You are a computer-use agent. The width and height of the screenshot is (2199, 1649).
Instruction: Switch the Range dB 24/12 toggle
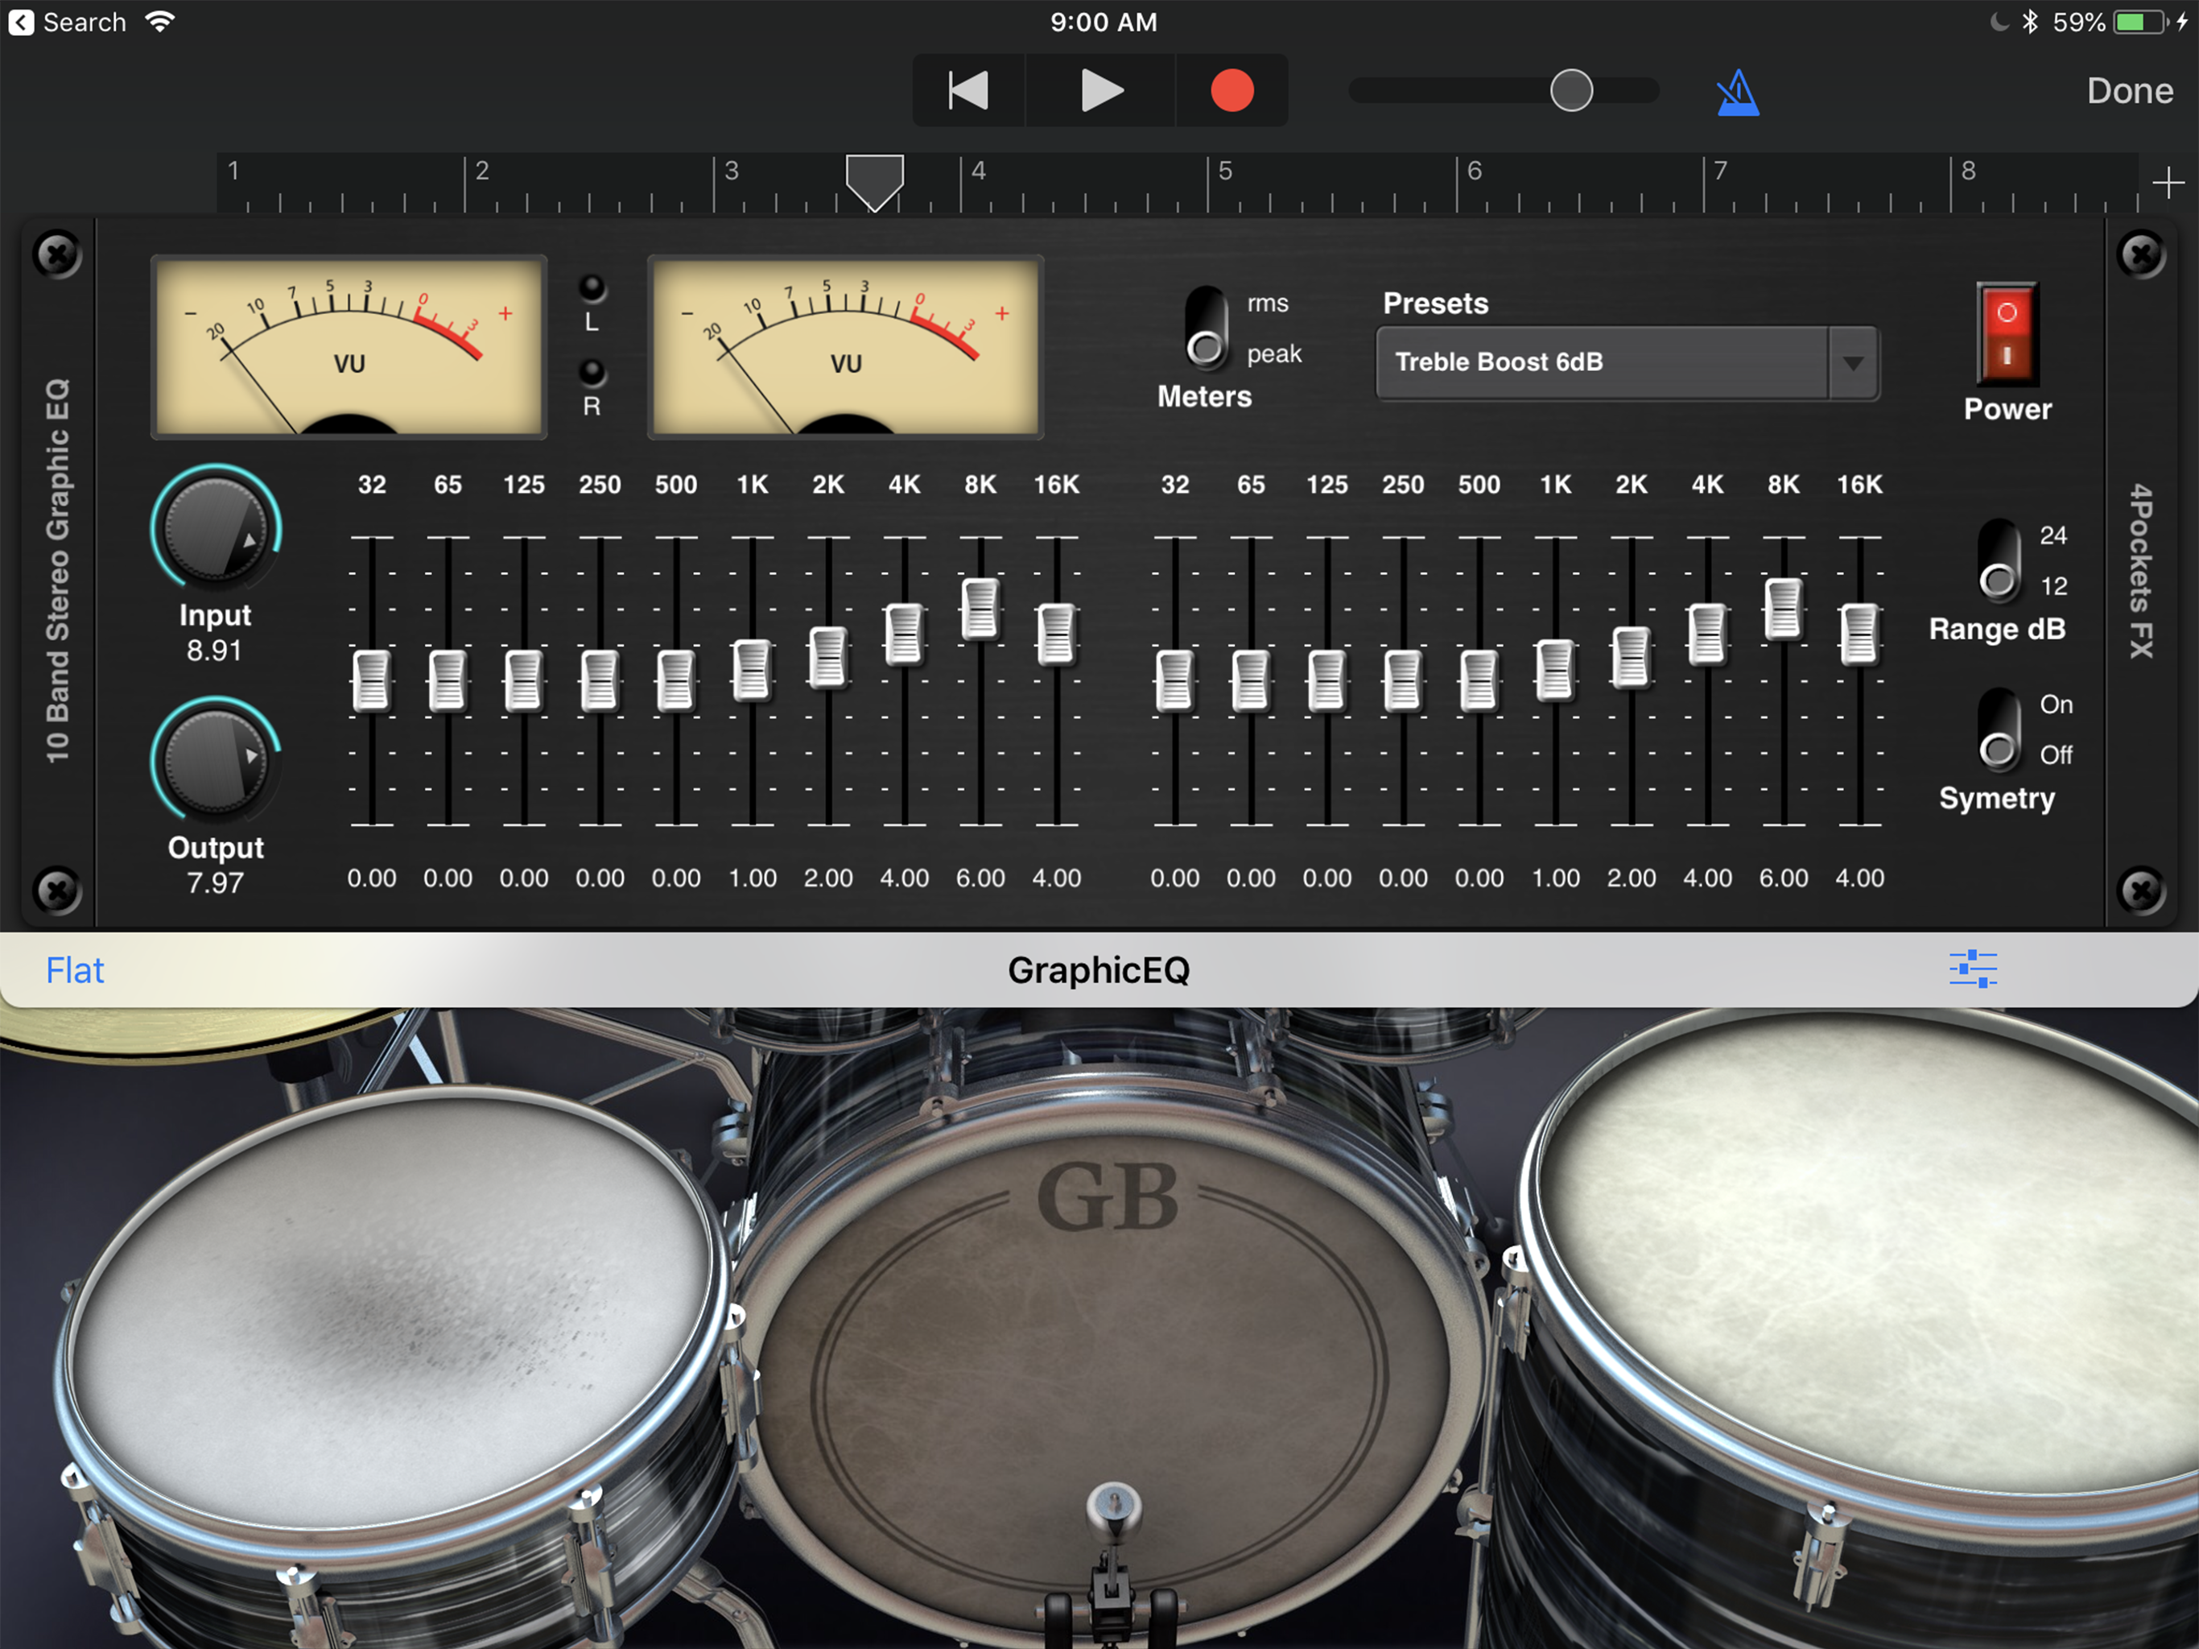tap(1997, 559)
